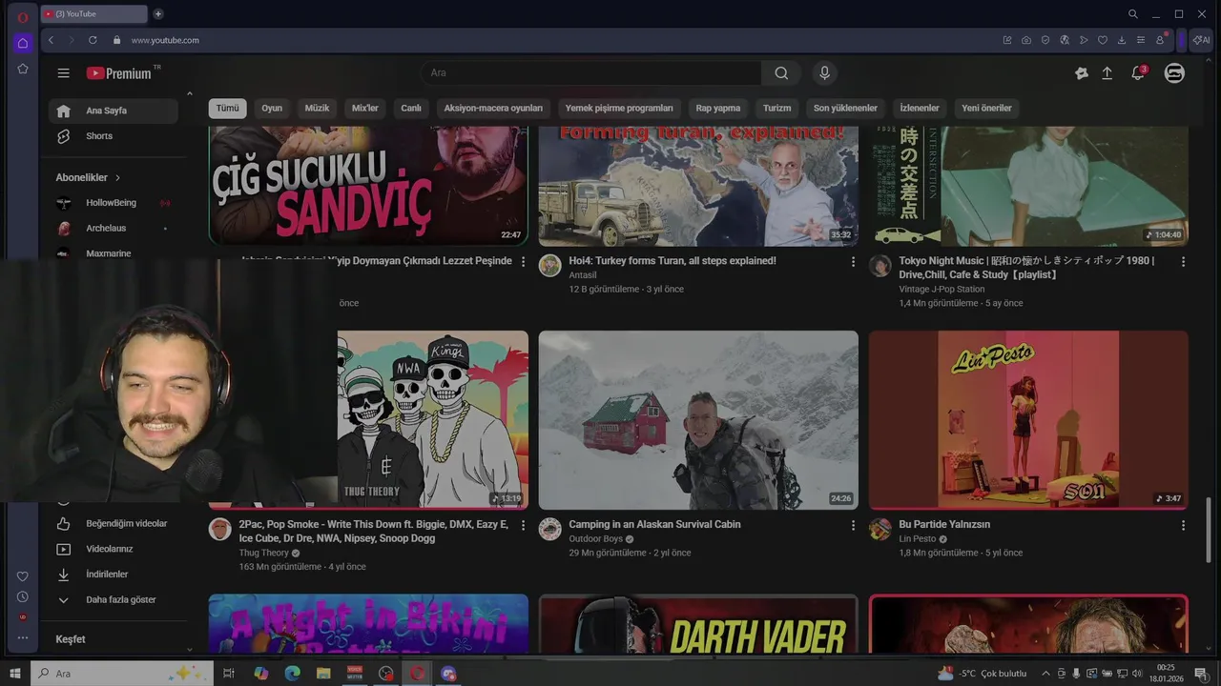
Task: Click the search magnifier button
Action: coord(781,73)
